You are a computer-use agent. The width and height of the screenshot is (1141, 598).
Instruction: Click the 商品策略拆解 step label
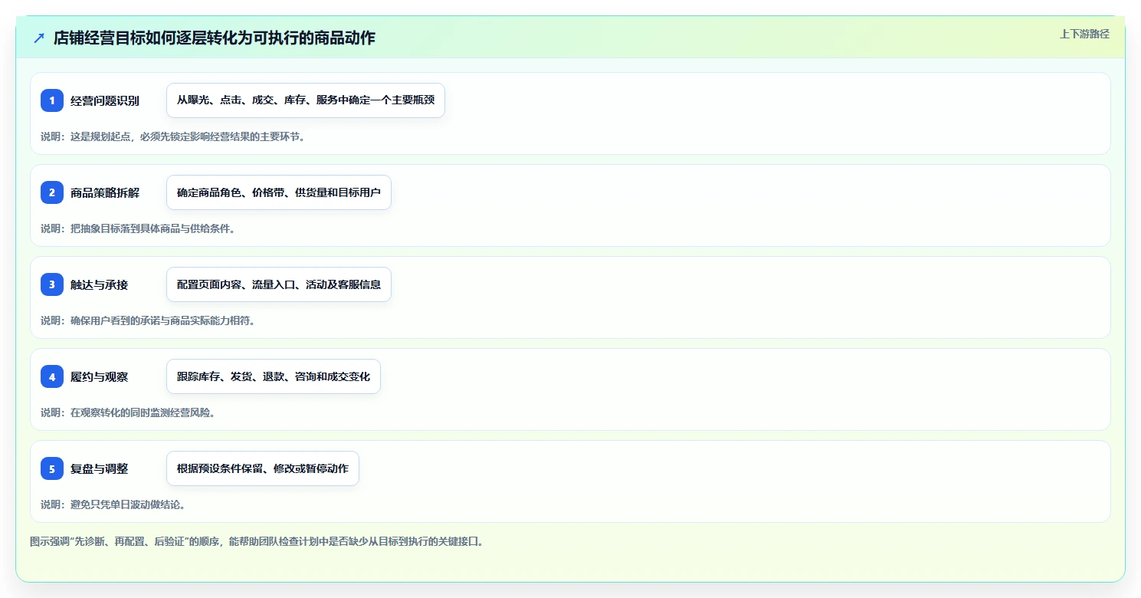click(105, 192)
